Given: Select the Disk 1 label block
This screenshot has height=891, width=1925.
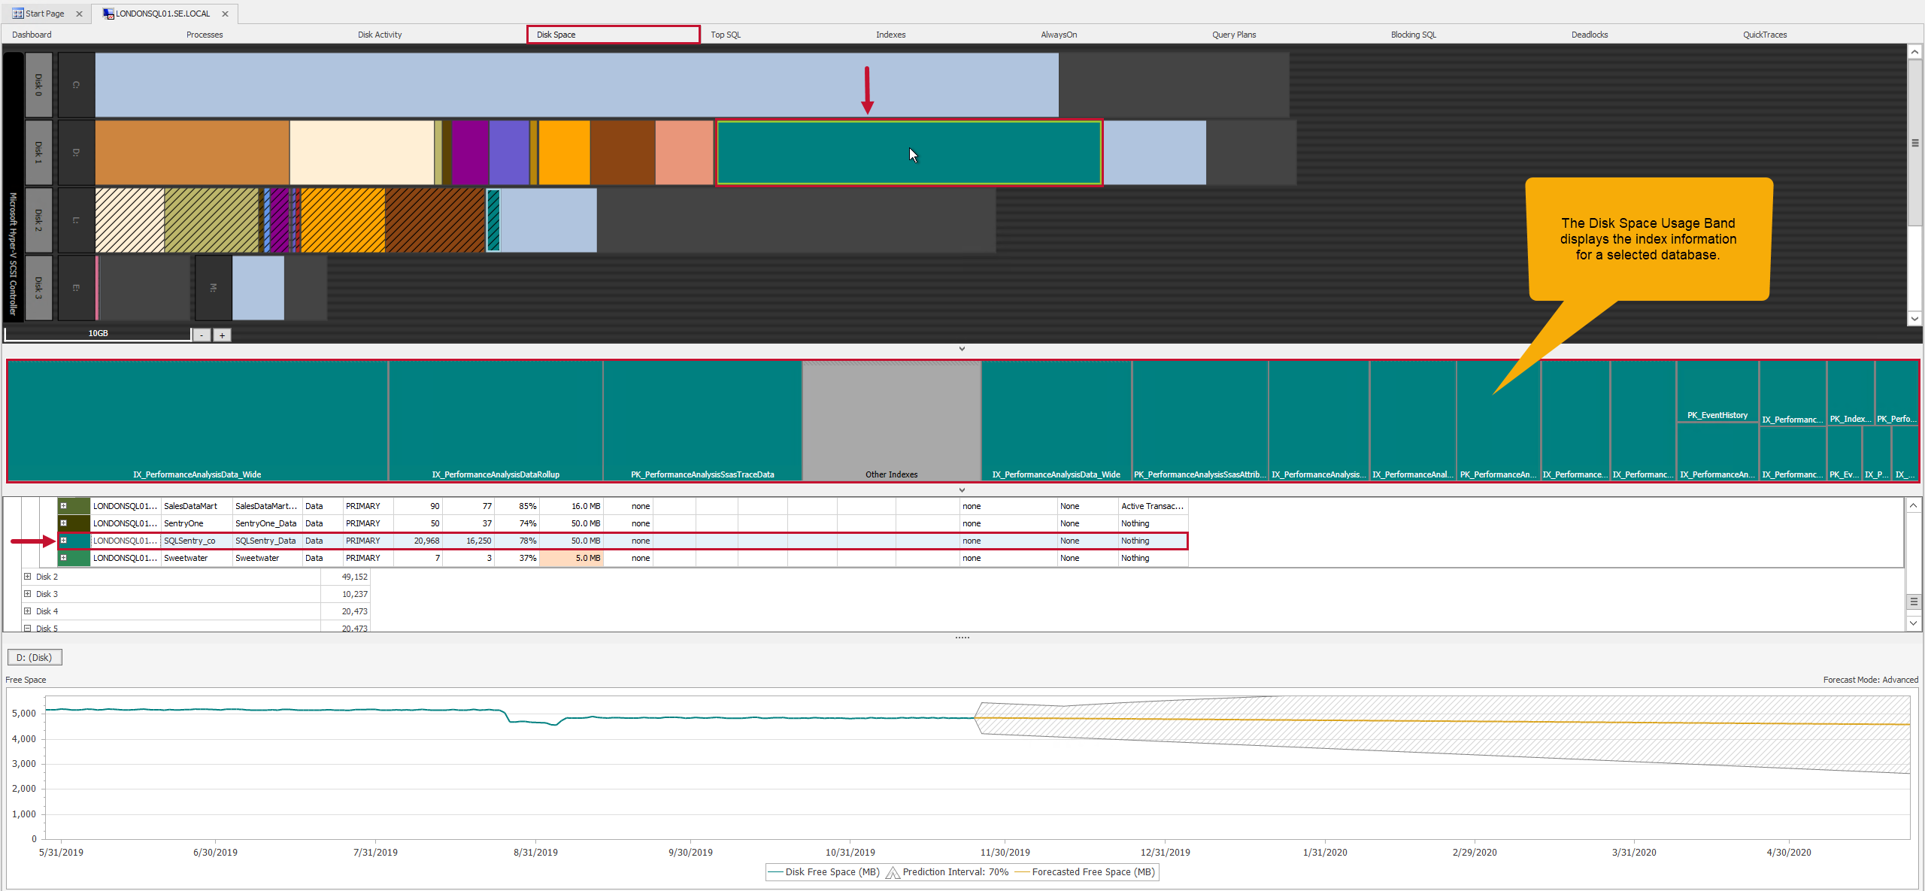Looking at the screenshot, I should [x=39, y=152].
